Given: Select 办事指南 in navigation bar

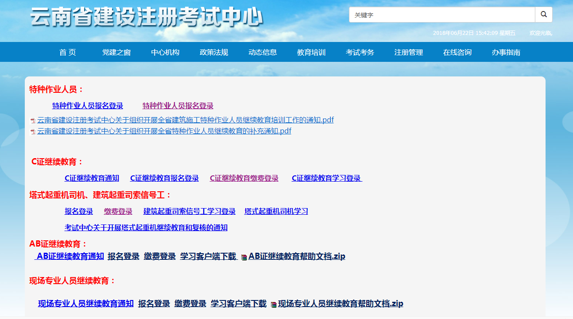Looking at the screenshot, I should point(506,52).
